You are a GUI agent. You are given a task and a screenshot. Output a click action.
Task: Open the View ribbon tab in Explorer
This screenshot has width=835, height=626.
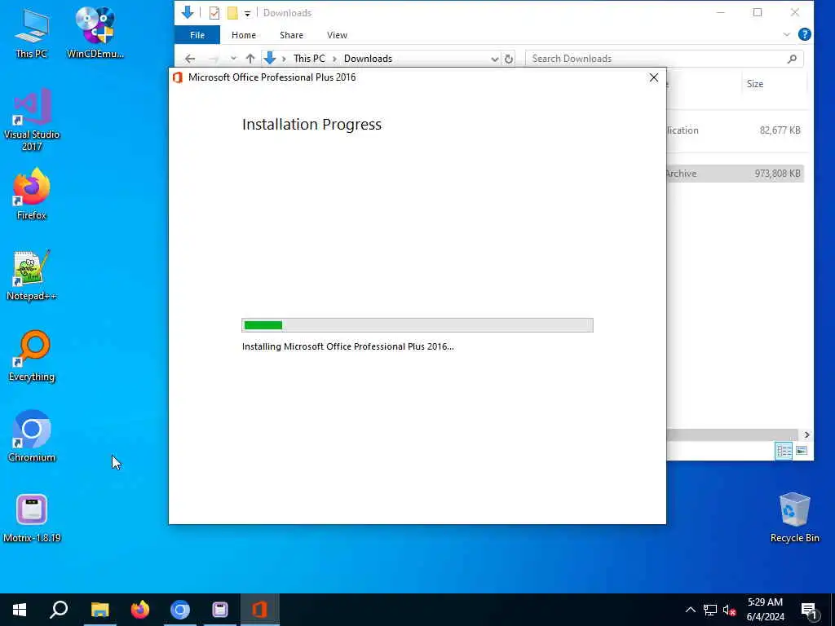tap(337, 35)
